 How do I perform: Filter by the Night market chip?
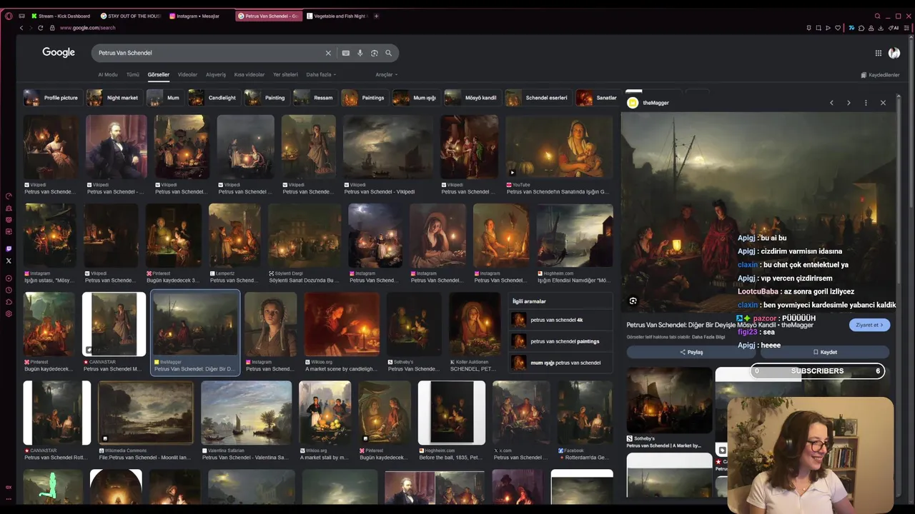pyautogui.click(x=113, y=98)
